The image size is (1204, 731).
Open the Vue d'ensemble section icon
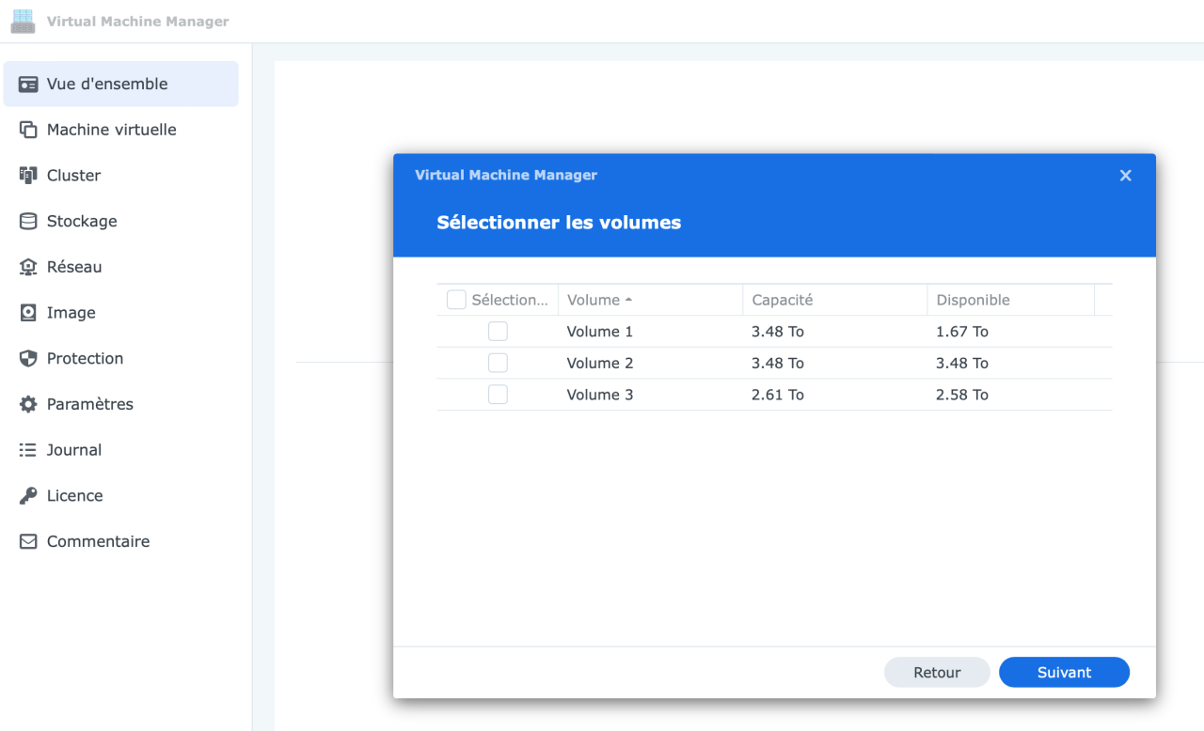(28, 84)
